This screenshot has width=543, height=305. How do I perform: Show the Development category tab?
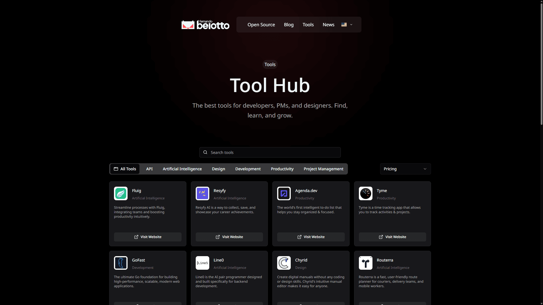coord(248,169)
